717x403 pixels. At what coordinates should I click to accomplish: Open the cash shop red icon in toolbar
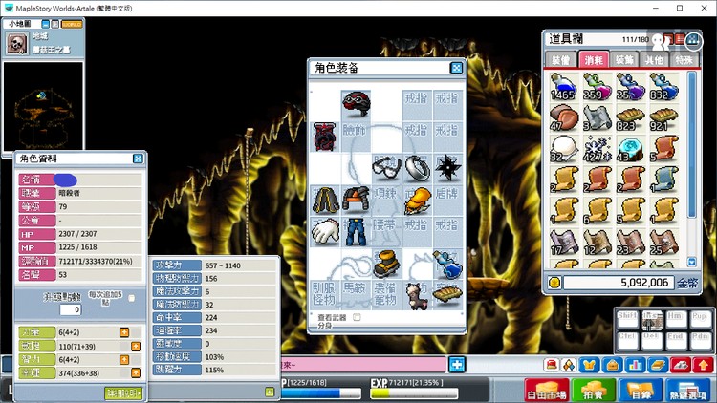tap(552, 365)
